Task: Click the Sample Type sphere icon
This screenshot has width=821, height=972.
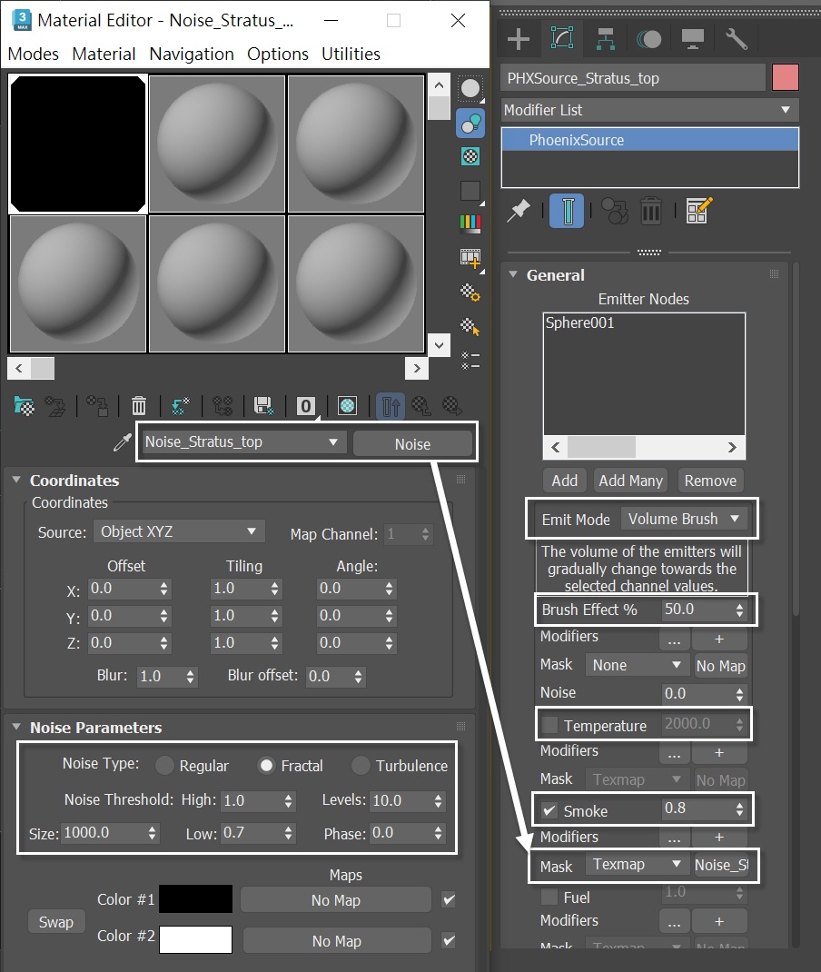Action: [470, 89]
